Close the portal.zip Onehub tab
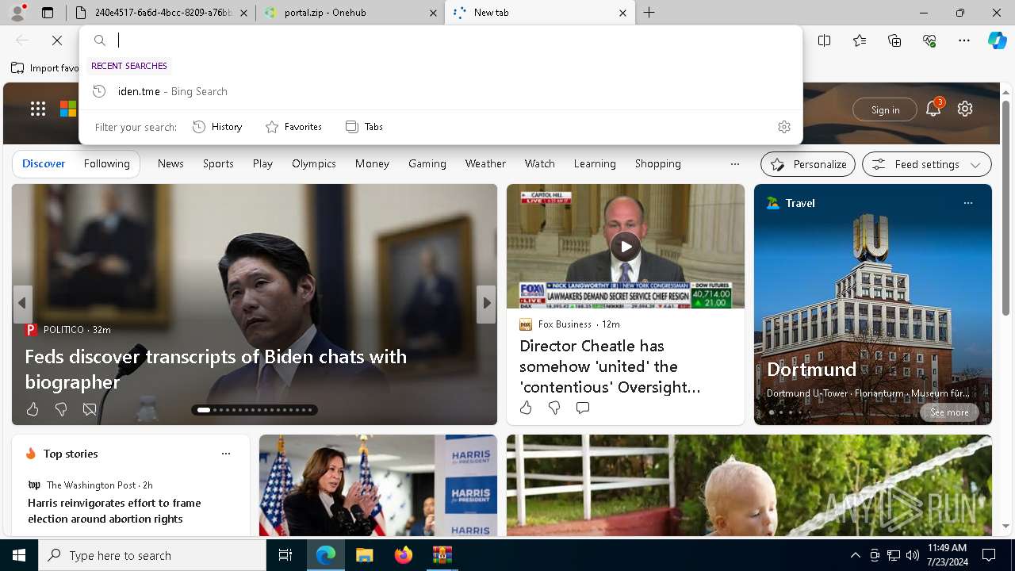Screen dimensions: 1015x571 (433, 13)
